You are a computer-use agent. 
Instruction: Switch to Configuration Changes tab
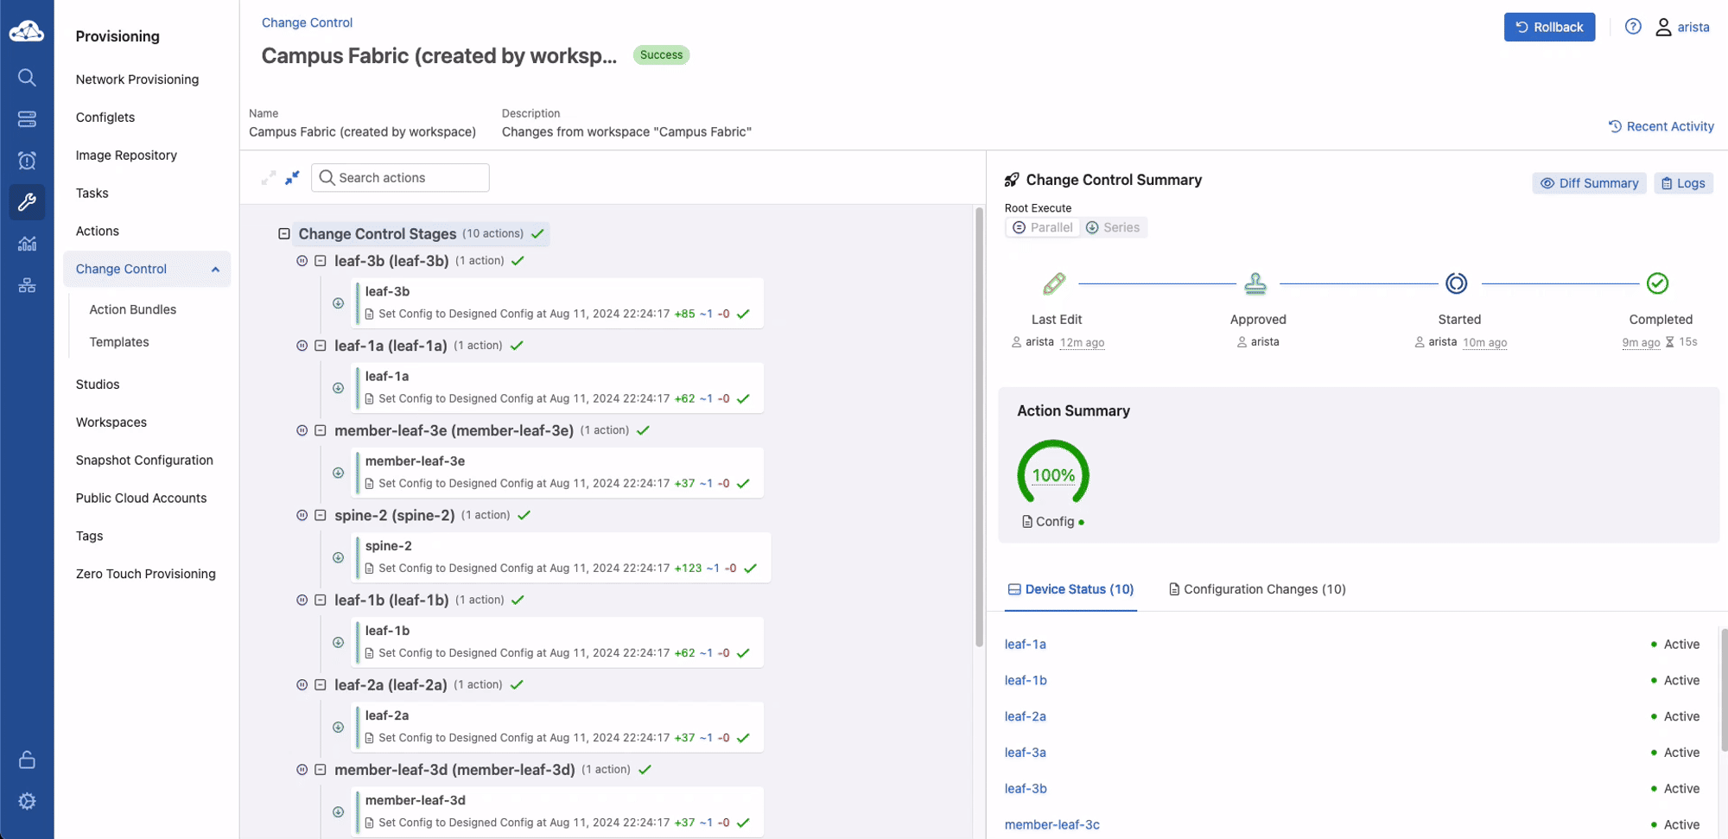click(x=1257, y=589)
